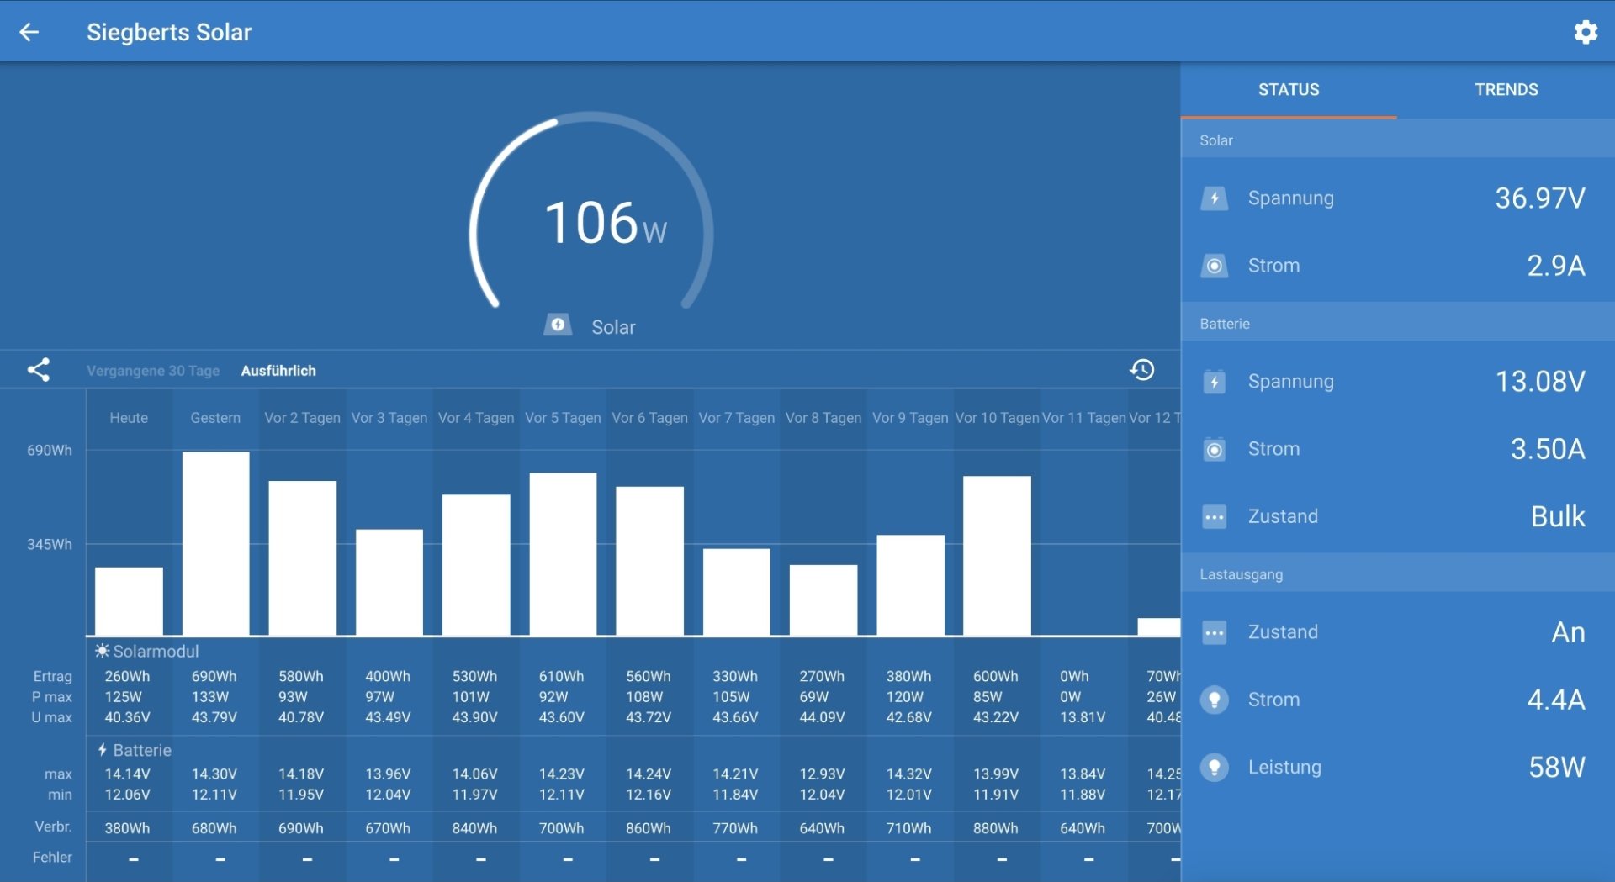
Task: Click Vor 5 Tagen yield 610Wh
Action: (561, 676)
